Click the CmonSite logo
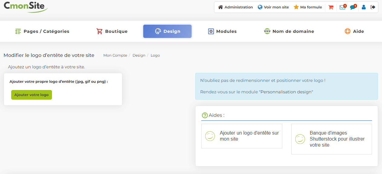This screenshot has height=174, width=382. coord(26,7)
